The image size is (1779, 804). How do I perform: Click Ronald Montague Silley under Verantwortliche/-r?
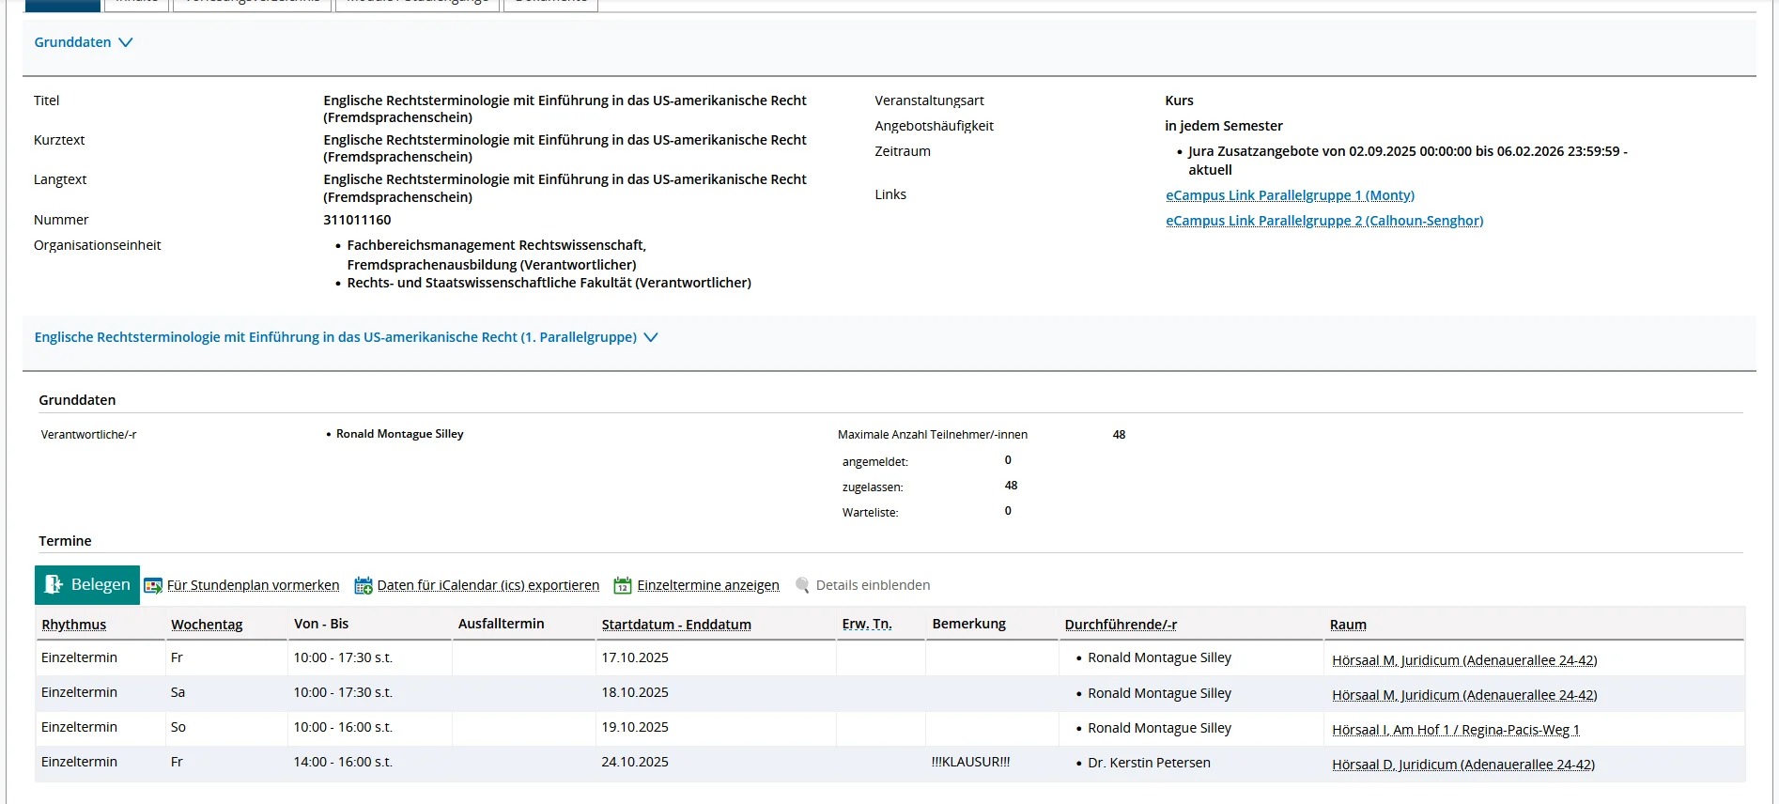(x=400, y=434)
